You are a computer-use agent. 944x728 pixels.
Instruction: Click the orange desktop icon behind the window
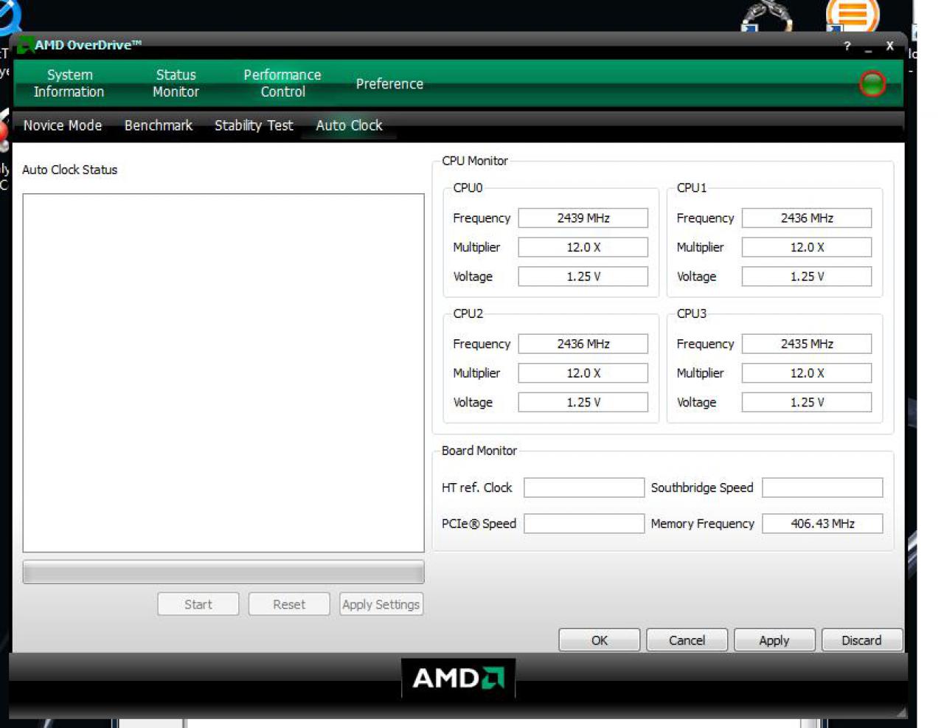coord(853,15)
